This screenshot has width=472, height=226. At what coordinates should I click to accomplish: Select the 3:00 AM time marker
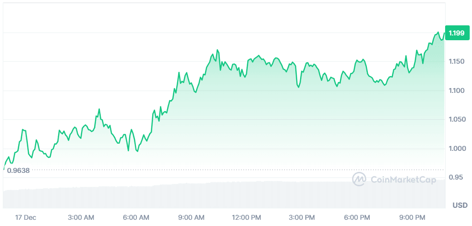tap(82, 217)
